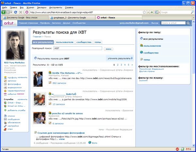The image size is (196, 152).
Task: Click записки pencil icon in sidebar
Action: (5, 81)
